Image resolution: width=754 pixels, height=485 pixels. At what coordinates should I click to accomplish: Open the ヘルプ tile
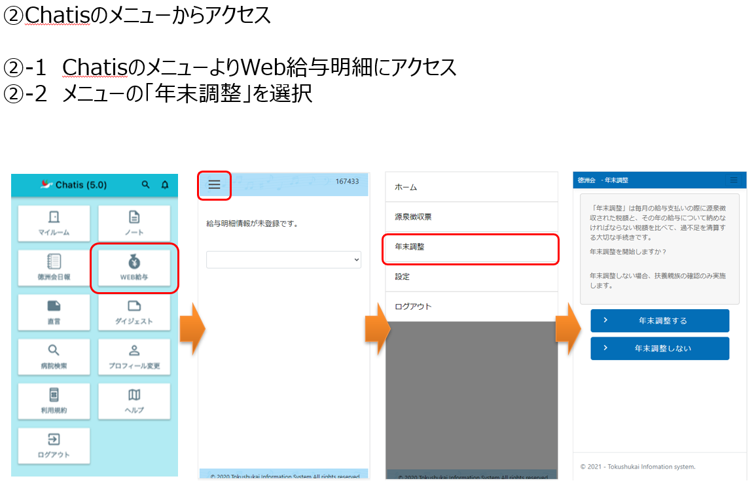tap(134, 401)
